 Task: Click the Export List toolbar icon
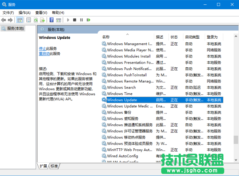[x=42, y=20]
